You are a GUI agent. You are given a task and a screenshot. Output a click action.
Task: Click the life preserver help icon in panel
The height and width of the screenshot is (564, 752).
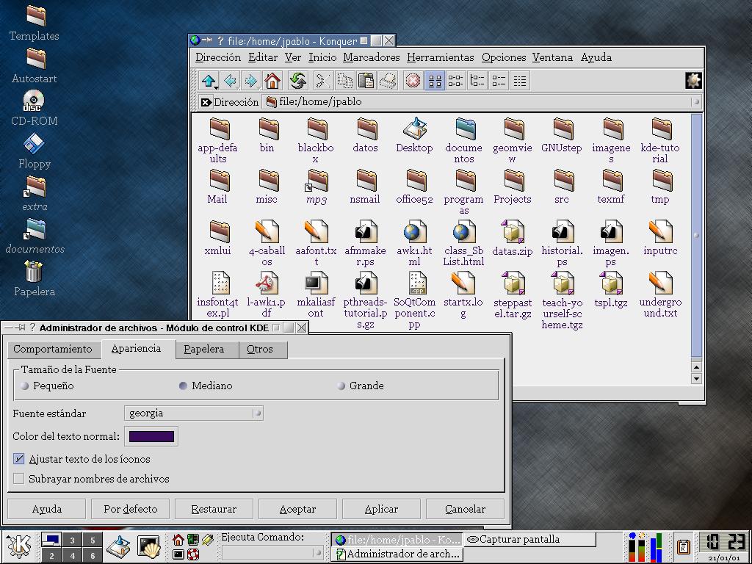coord(193,554)
